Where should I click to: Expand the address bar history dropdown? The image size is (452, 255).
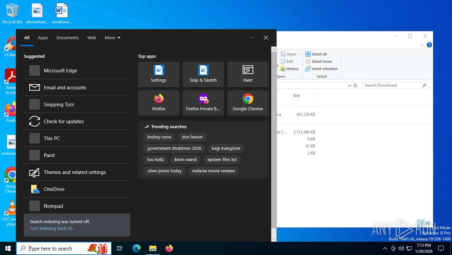(x=349, y=85)
